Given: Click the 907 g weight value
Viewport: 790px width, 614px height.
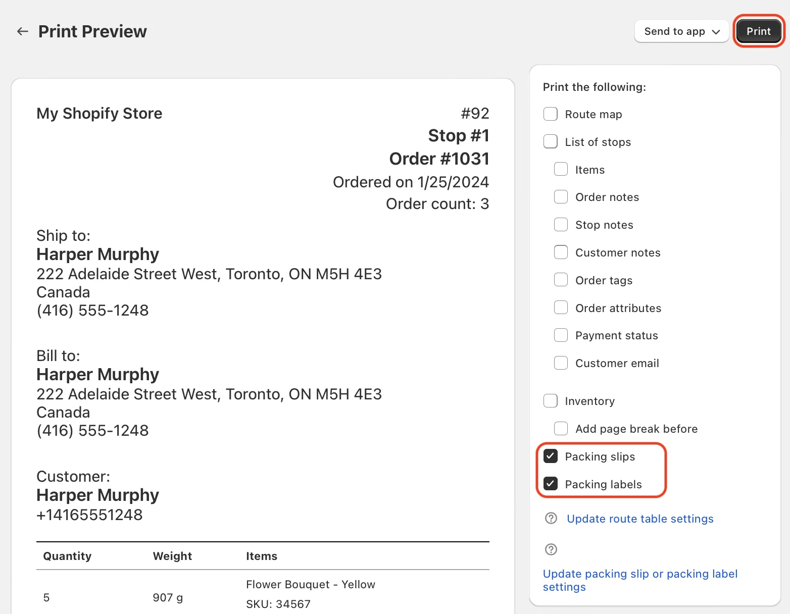Looking at the screenshot, I should pos(168,598).
